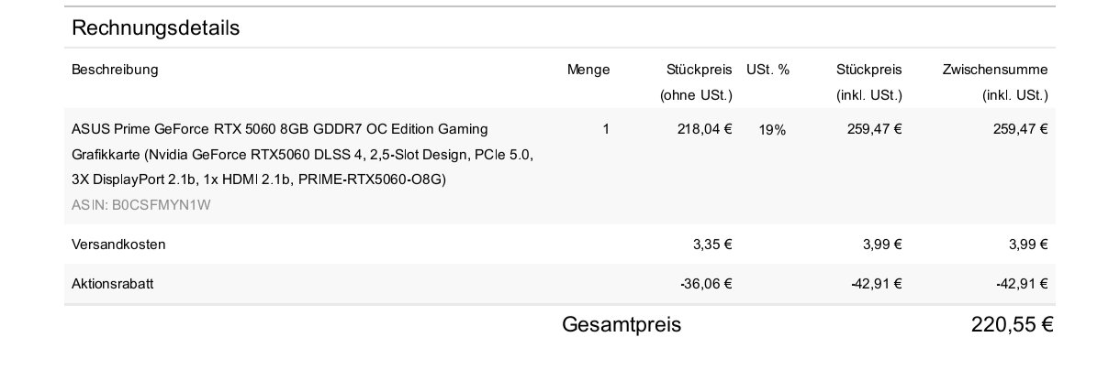Click the Beschreibung column header

pyautogui.click(x=115, y=70)
